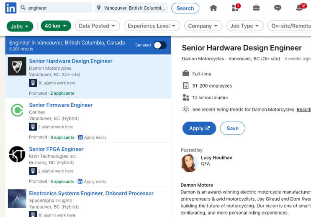Click the LinkedIn logo
Image resolution: width=311 pixels, height=217 pixels.
pyautogui.click(x=11, y=8)
